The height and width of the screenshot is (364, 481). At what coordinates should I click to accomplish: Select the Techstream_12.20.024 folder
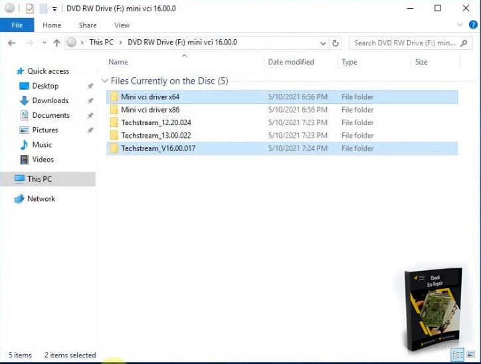click(282, 123)
